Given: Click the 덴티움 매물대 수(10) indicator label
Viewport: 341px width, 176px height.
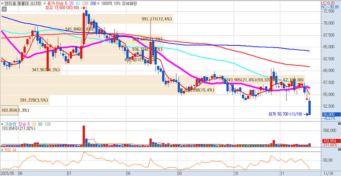Looking at the screenshot, I should tap(23, 4).
